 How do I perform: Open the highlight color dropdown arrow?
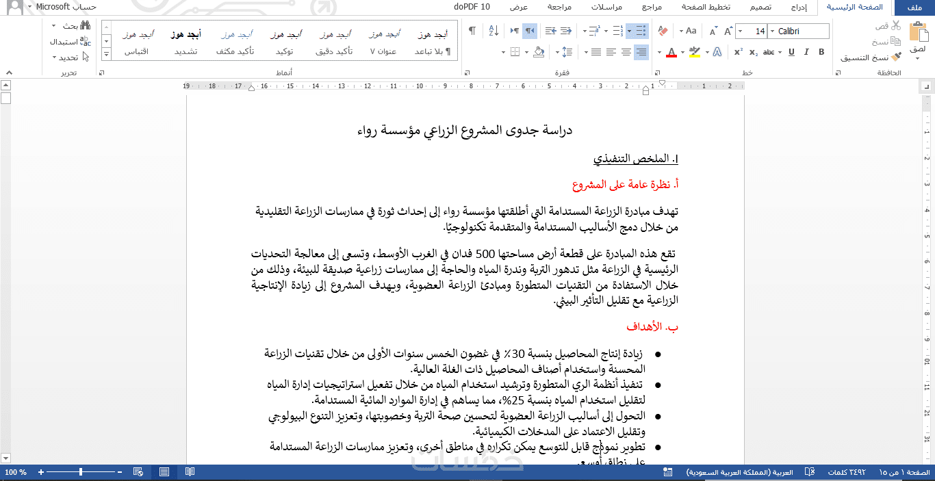[x=683, y=52]
